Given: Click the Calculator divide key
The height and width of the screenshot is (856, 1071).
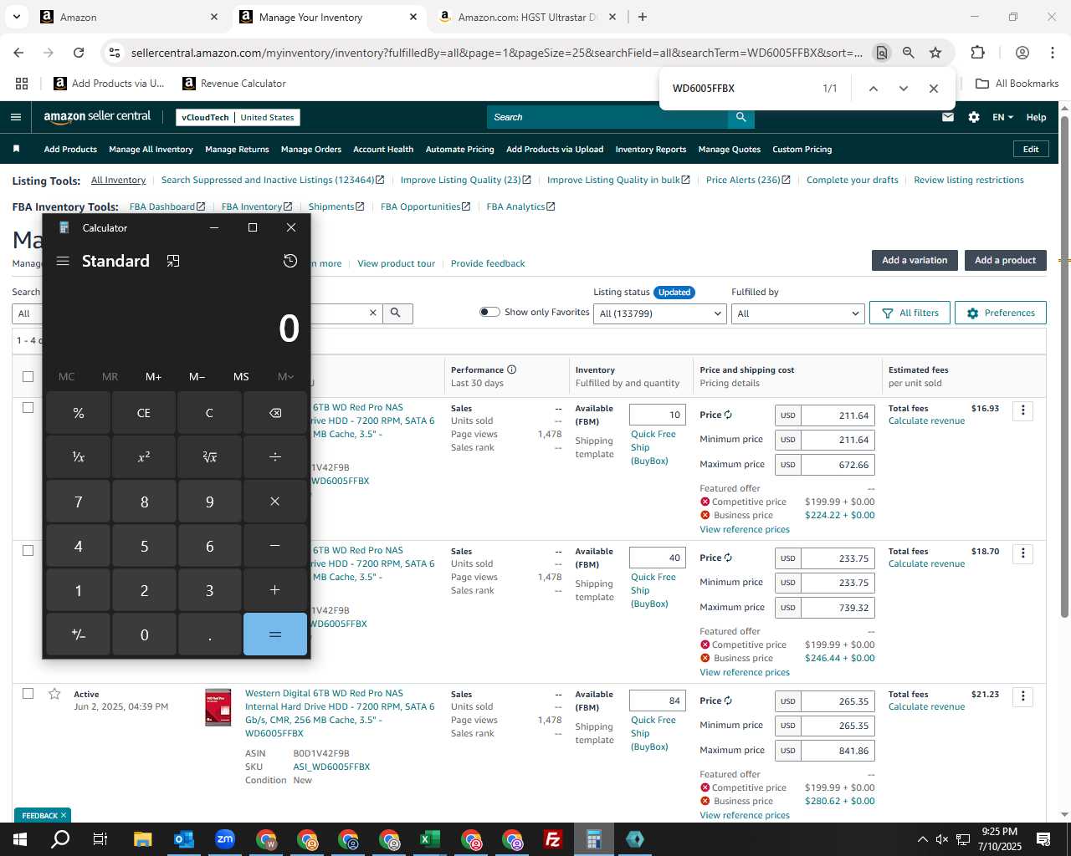Looking at the screenshot, I should point(275,457).
